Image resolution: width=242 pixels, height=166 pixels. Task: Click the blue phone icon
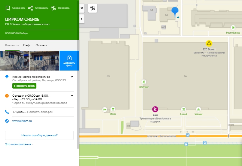coord(7,112)
